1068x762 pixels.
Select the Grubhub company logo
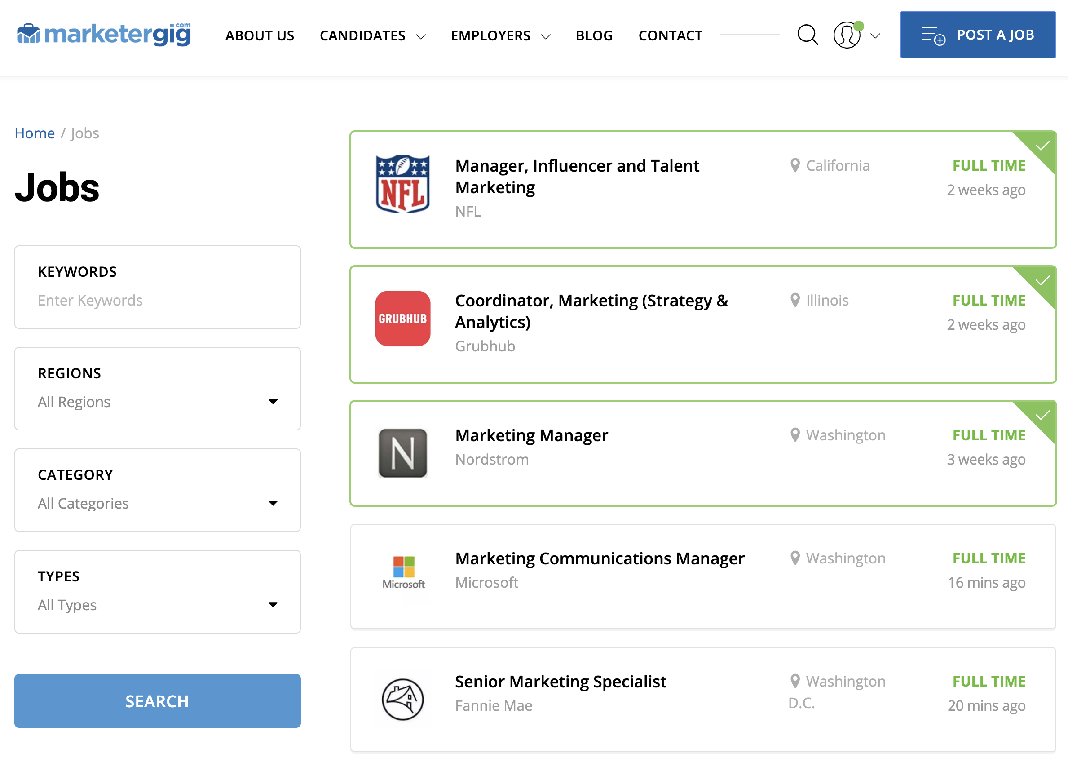tap(402, 319)
